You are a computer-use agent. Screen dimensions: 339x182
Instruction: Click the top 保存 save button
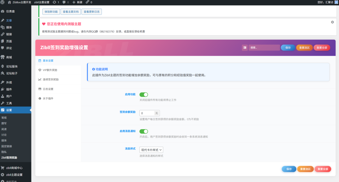coord(288,48)
